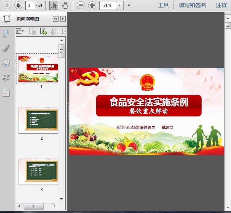Go to next page with down arrow
The width and height of the screenshot is (231, 213).
pos(18,5)
